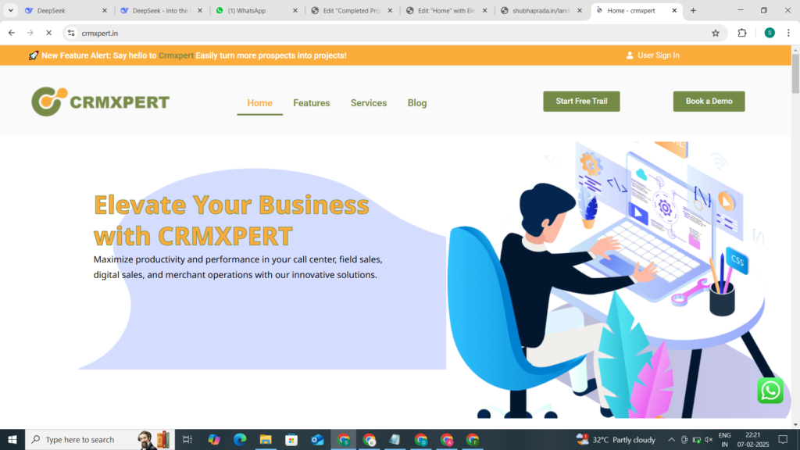This screenshot has width=800, height=450.
Task: Open the Services menu item
Action: tap(369, 103)
